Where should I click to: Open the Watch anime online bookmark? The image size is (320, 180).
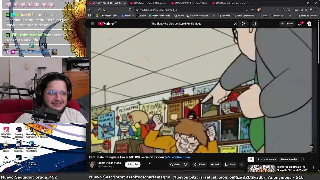coord(160,16)
